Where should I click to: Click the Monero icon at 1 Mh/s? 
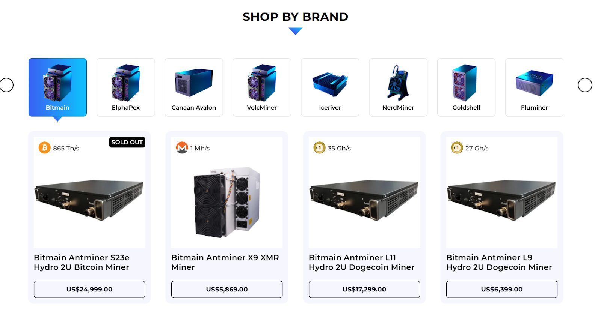[x=182, y=147]
